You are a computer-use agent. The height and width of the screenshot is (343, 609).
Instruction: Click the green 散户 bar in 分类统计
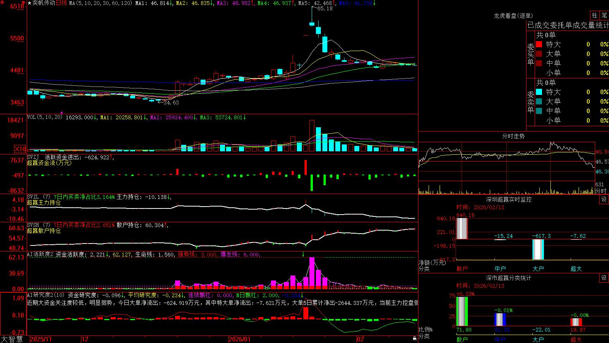point(462,311)
